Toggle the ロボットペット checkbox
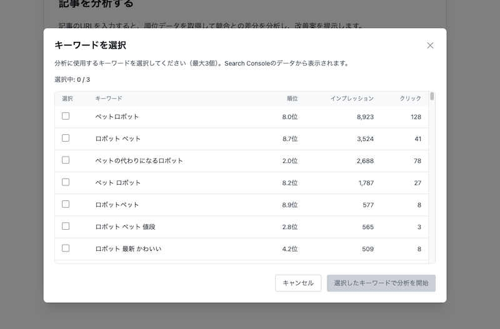The width and height of the screenshot is (500, 329). coord(66,204)
